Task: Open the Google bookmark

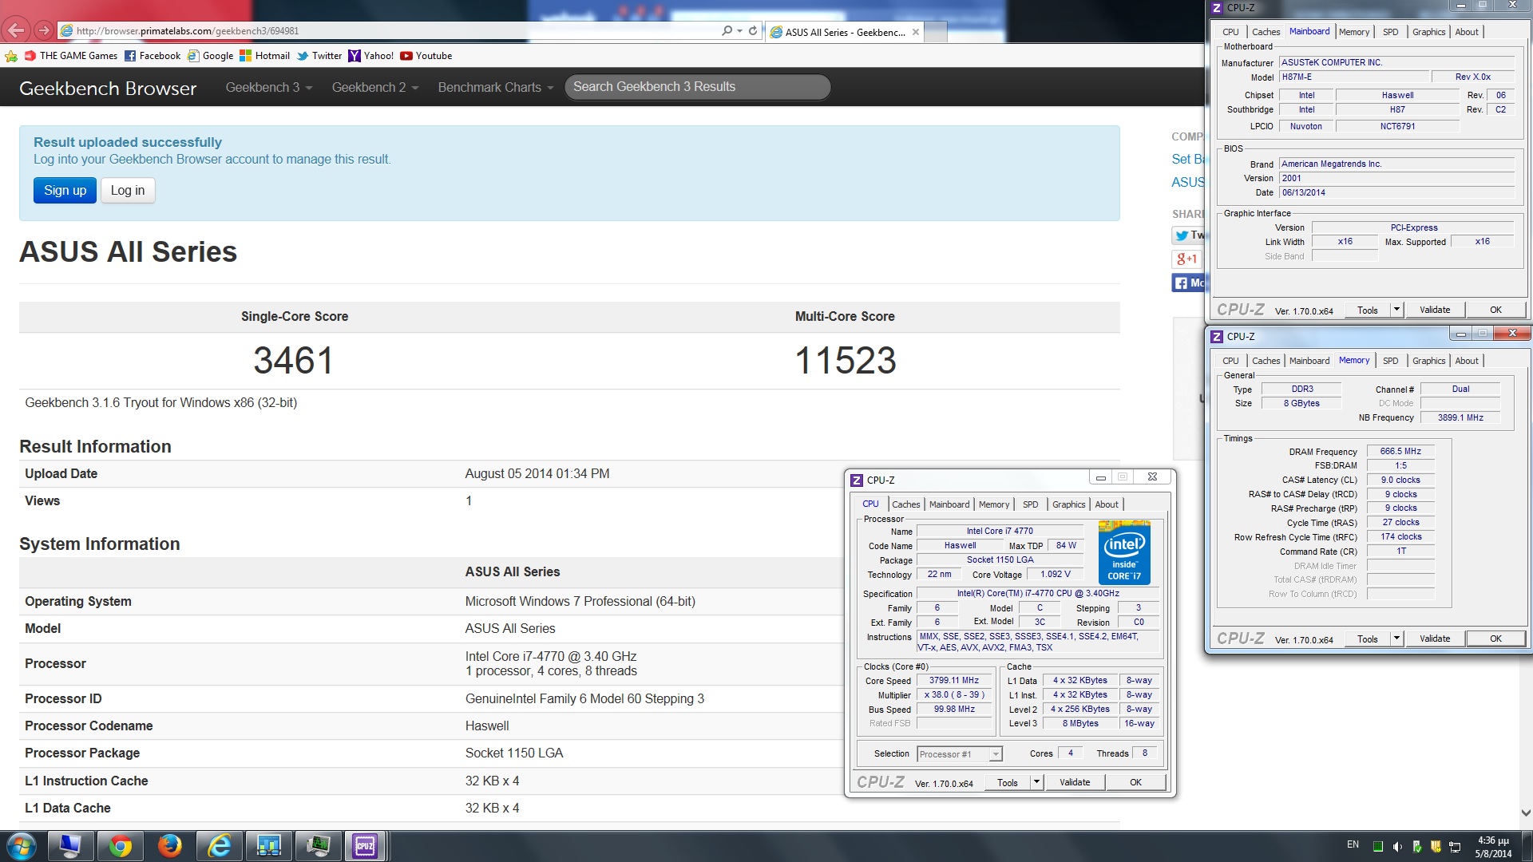Action: click(210, 56)
